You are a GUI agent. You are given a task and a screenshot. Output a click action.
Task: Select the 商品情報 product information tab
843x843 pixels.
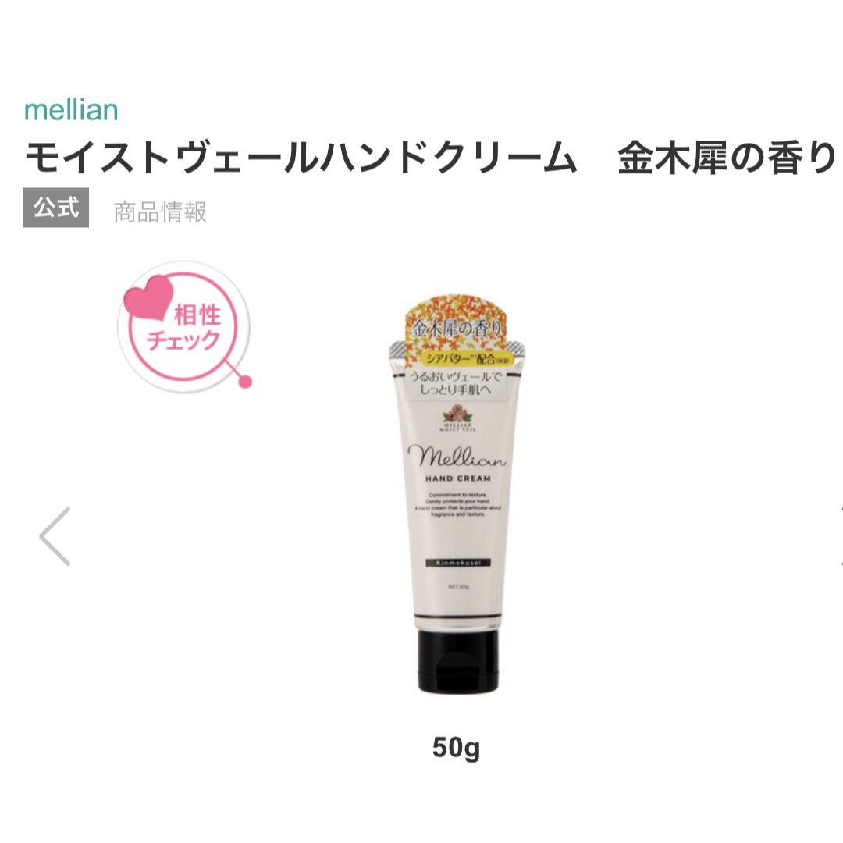[160, 212]
